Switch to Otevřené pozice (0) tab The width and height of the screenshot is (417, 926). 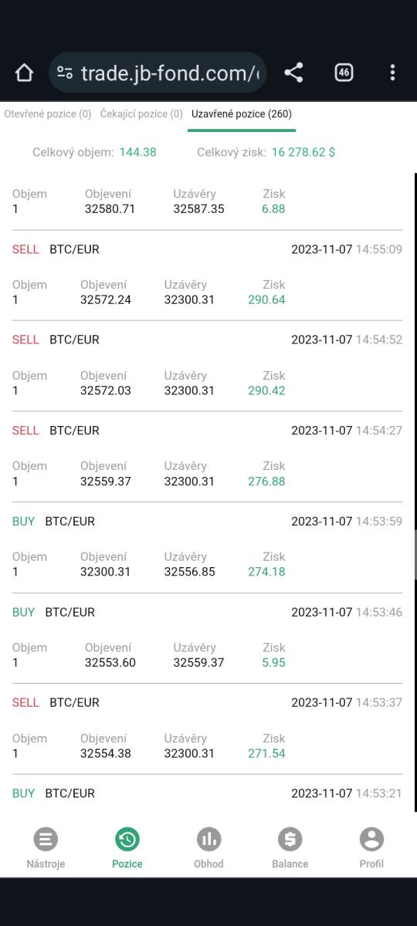point(48,114)
